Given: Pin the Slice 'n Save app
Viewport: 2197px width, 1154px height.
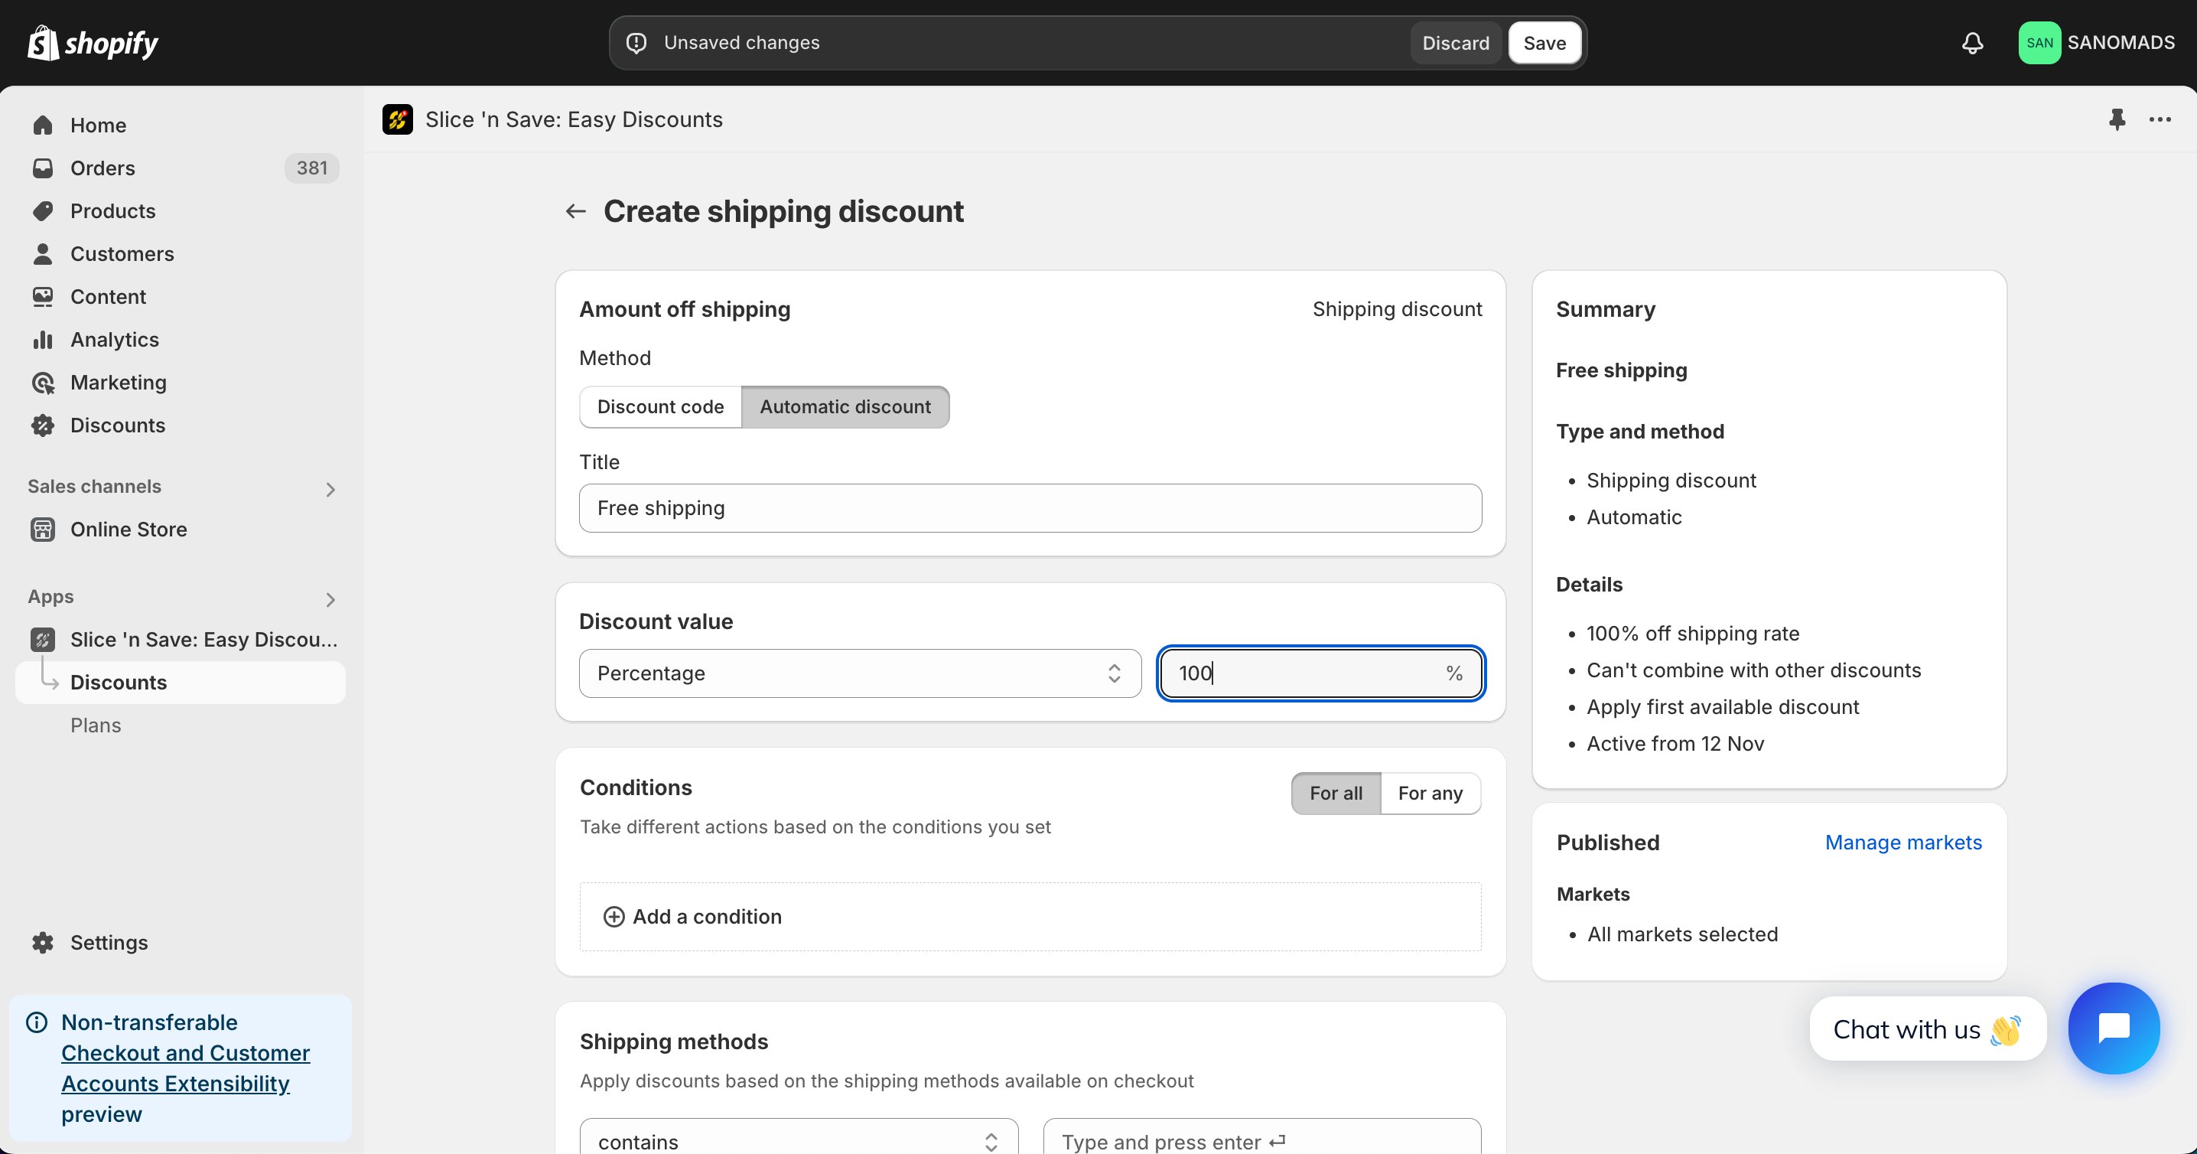Looking at the screenshot, I should [2117, 119].
